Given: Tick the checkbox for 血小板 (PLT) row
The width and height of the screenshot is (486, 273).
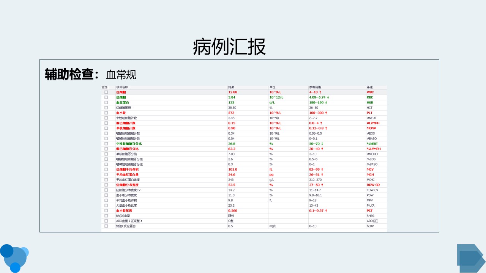Looking at the screenshot, I should point(106,113).
